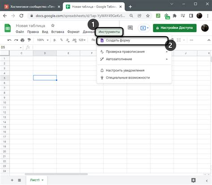
Task: Click the browser address bar URL
Action: coord(80,16)
